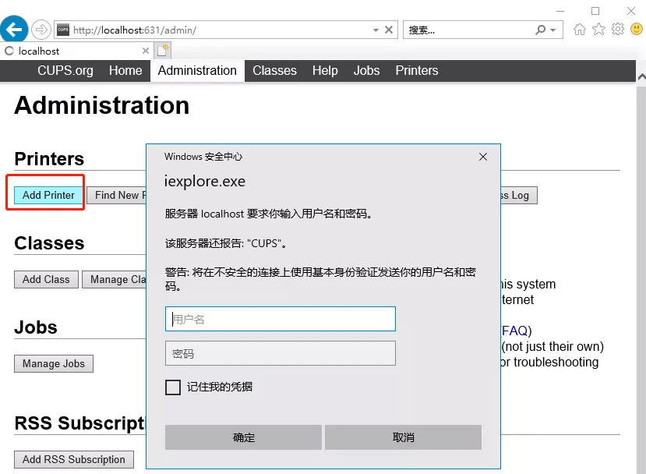This screenshot has width=646, height=474.
Task: Check the 记住我的凭据 checkbox
Action: [x=173, y=387]
